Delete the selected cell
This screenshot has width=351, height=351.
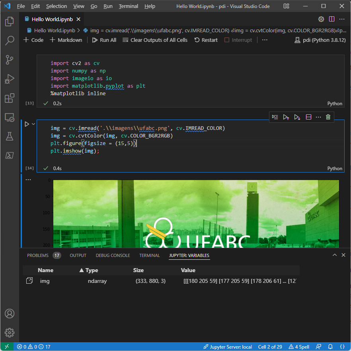pos(328,117)
